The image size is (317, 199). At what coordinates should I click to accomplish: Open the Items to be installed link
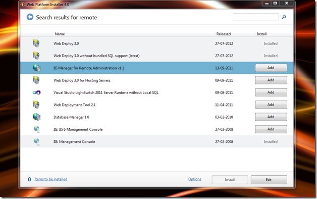(51, 179)
